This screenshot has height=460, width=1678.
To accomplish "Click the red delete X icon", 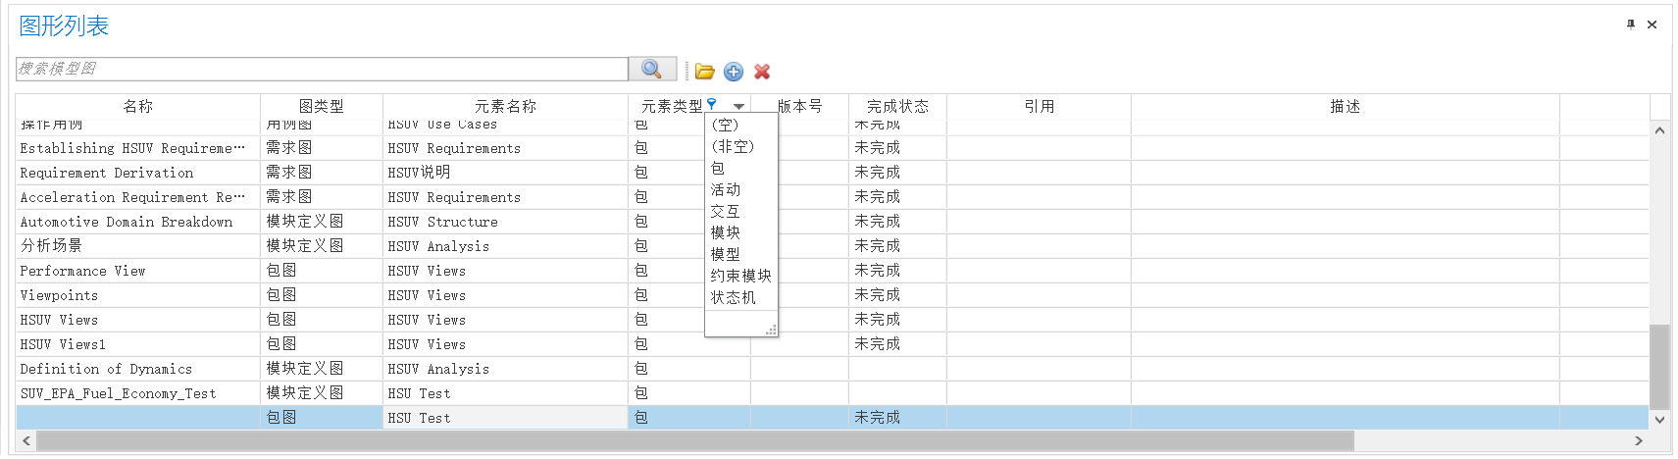I will pyautogui.click(x=762, y=72).
